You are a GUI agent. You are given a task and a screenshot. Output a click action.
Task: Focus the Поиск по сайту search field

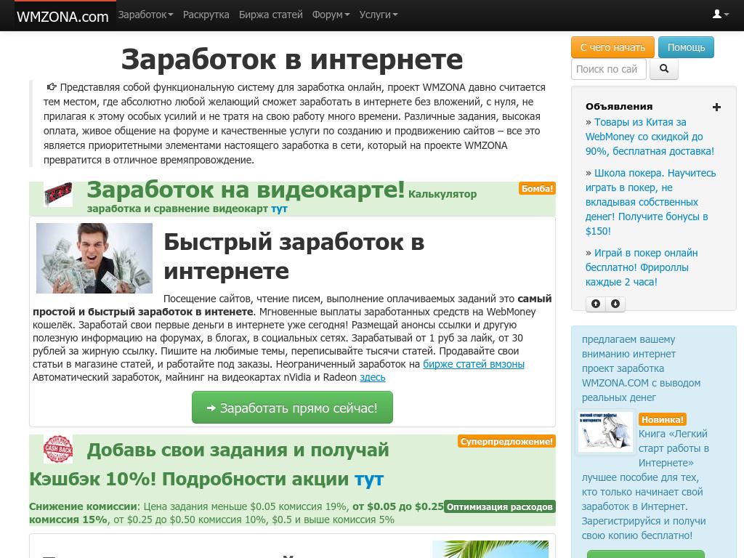[609, 69]
